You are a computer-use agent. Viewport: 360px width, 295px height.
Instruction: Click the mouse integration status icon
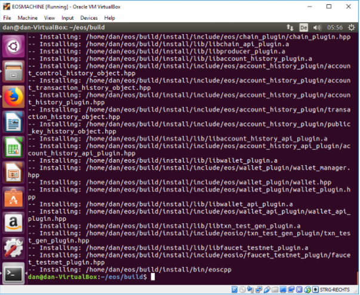(307, 290)
